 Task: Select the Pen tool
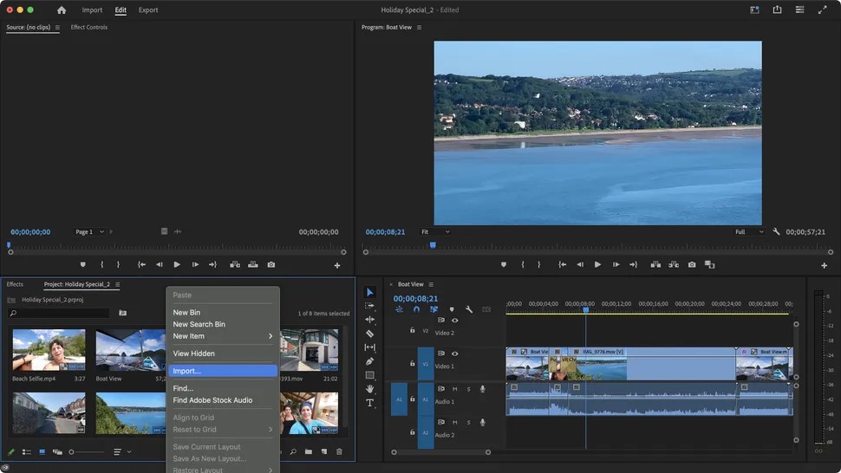click(x=369, y=361)
